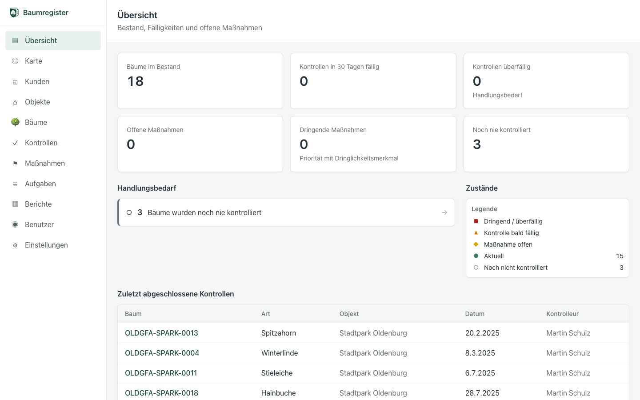The width and height of the screenshot is (640, 400).
Task: Click the arrow on never-inspected trees row
Action: (444, 212)
